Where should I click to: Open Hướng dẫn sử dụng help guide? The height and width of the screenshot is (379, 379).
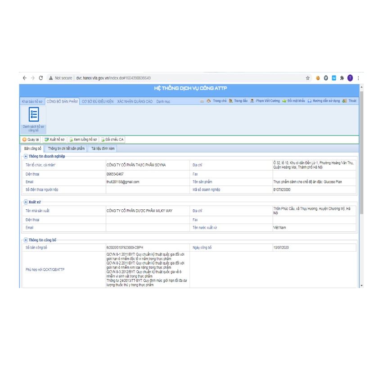322,101
